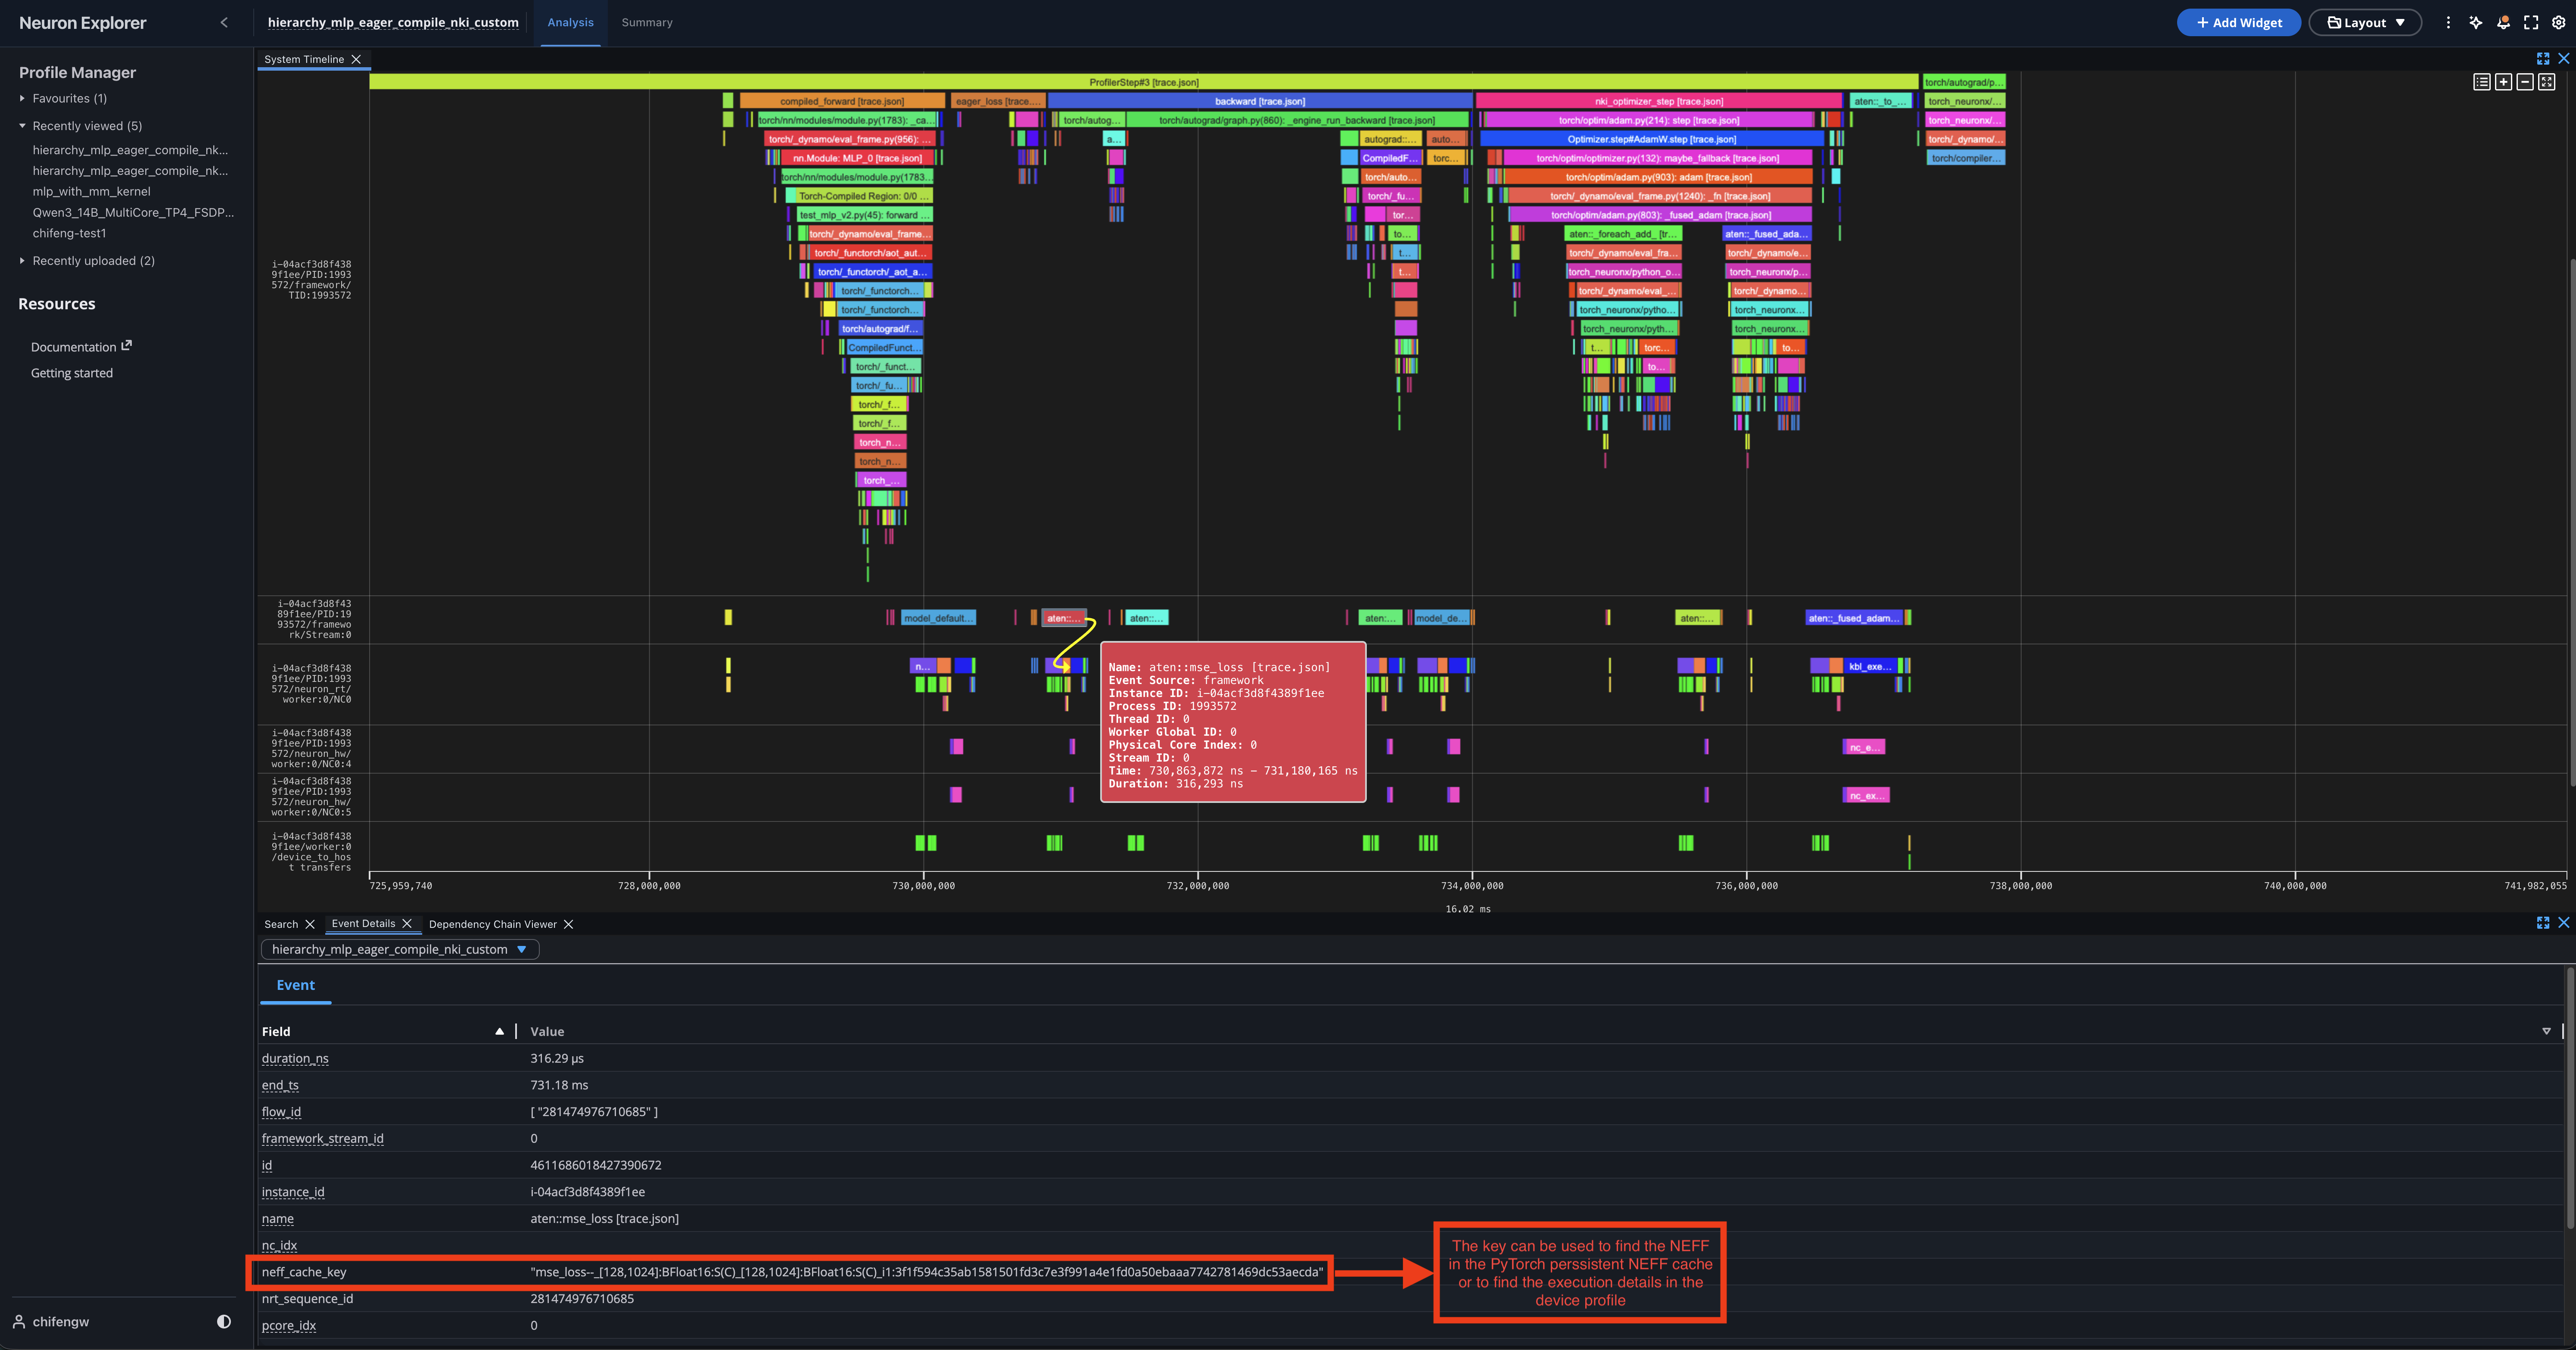The height and width of the screenshot is (1350, 2576).
Task: Click the chifengw user profile icon
Action: pos(19,1321)
